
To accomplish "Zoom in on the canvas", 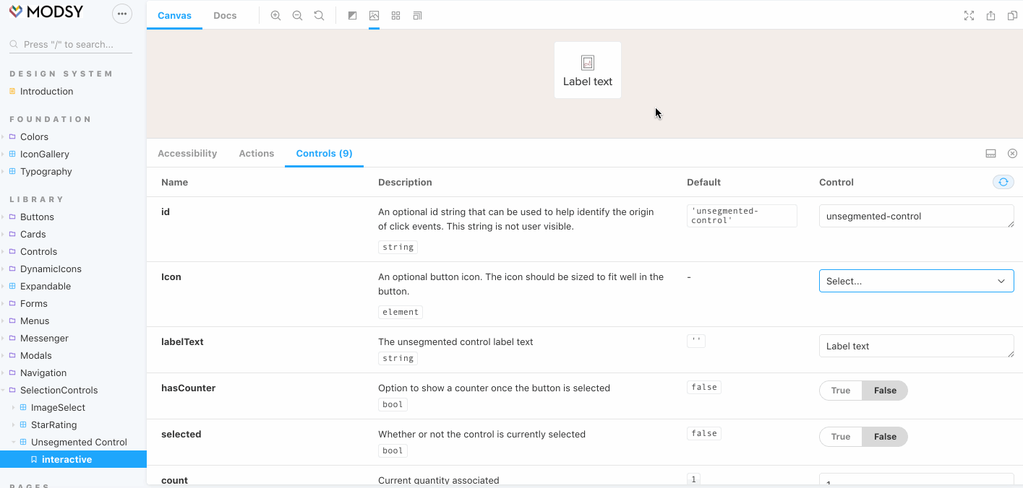I will pyautogui.click(x=275, y=14).
